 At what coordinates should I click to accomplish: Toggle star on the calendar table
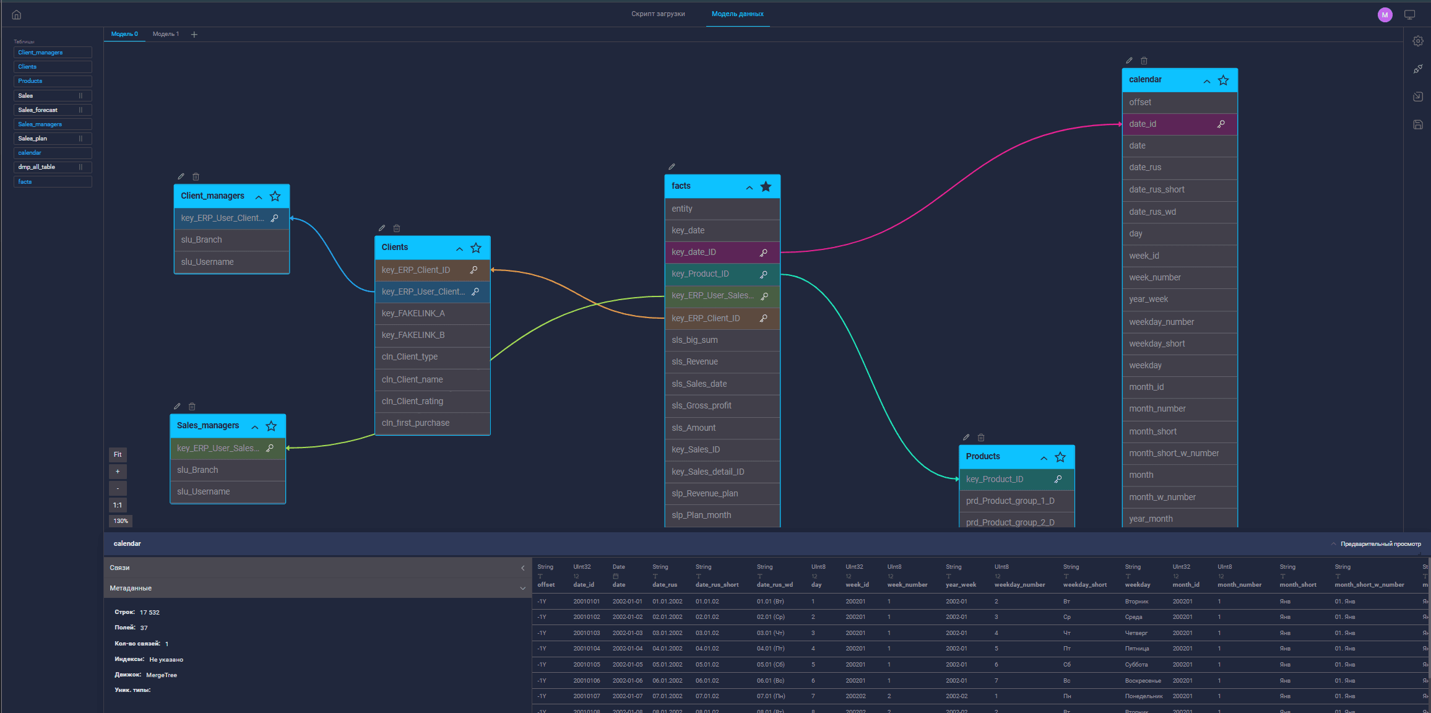1224,80
